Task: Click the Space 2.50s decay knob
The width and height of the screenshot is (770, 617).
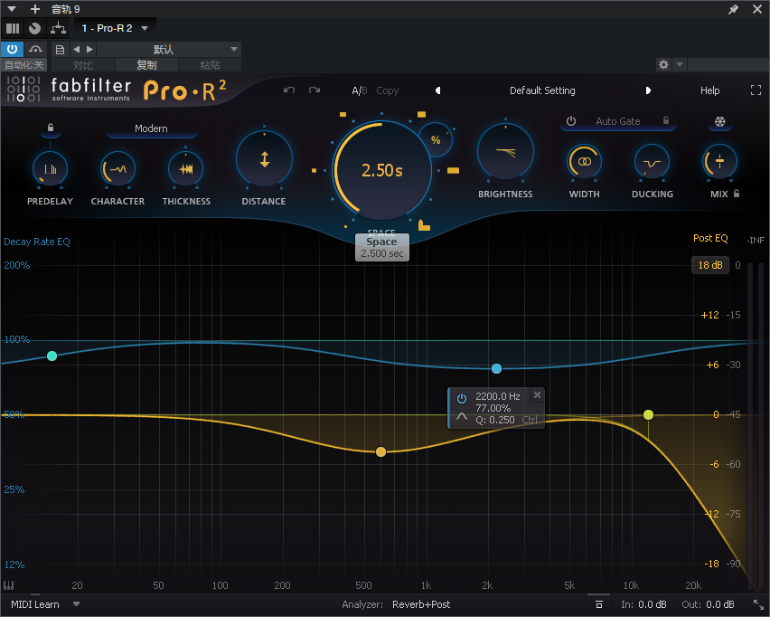Action: pos(382,170)
